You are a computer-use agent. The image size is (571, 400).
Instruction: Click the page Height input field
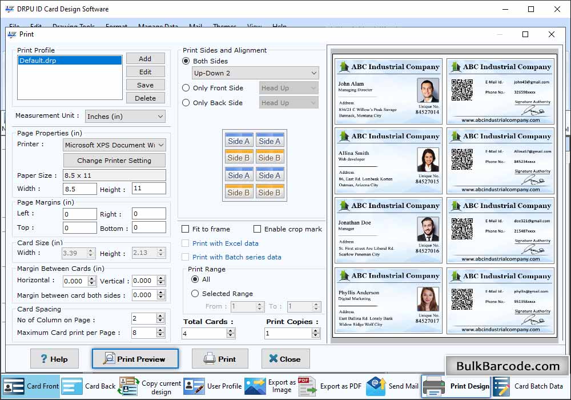coord(148,189)
